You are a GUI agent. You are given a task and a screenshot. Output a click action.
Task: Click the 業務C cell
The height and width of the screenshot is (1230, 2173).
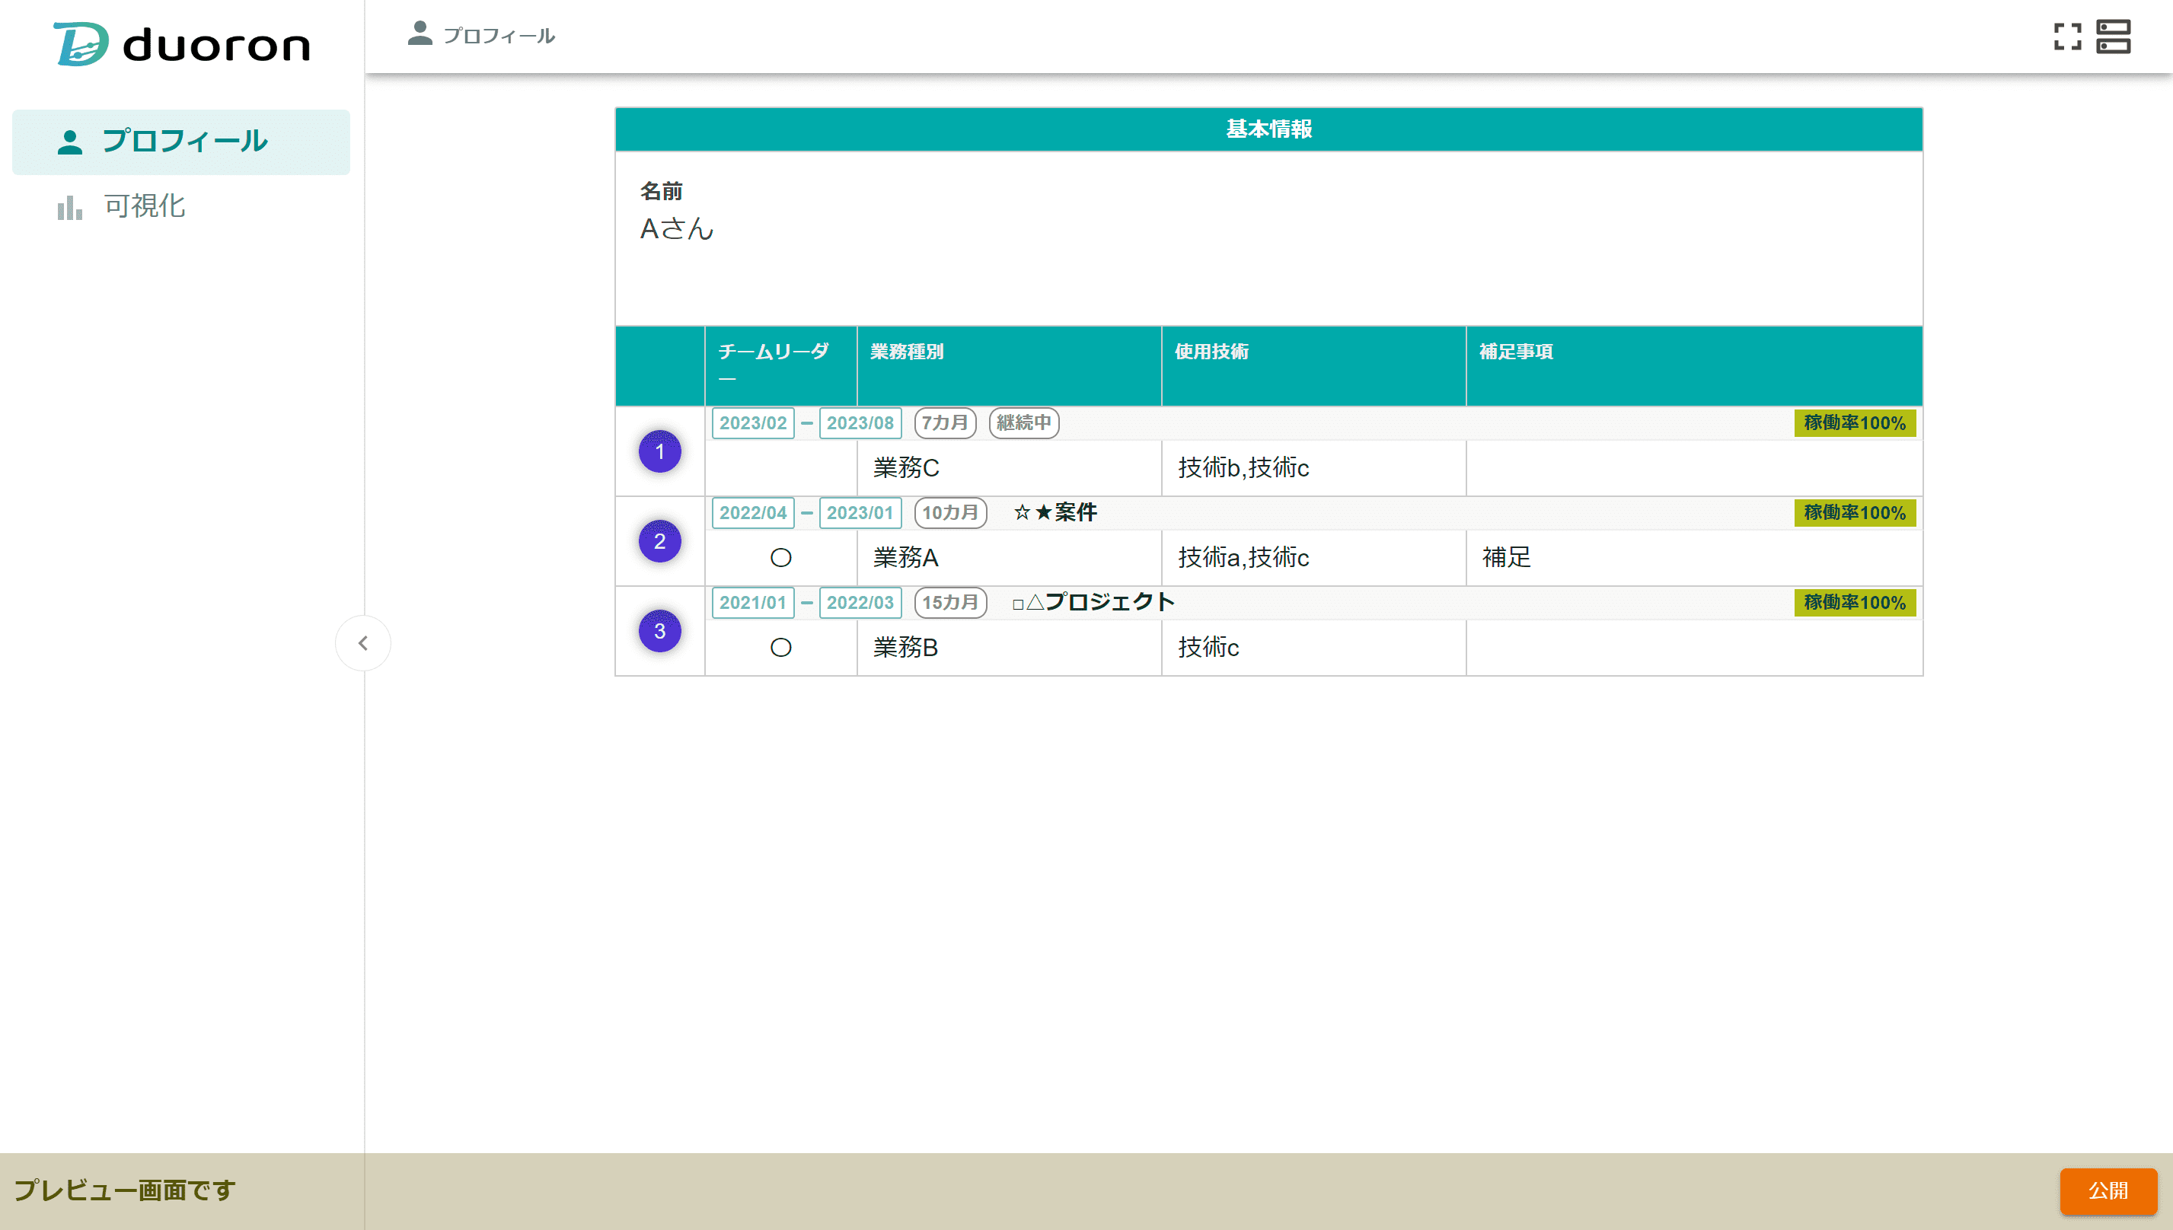click(x=1010, y=468)
